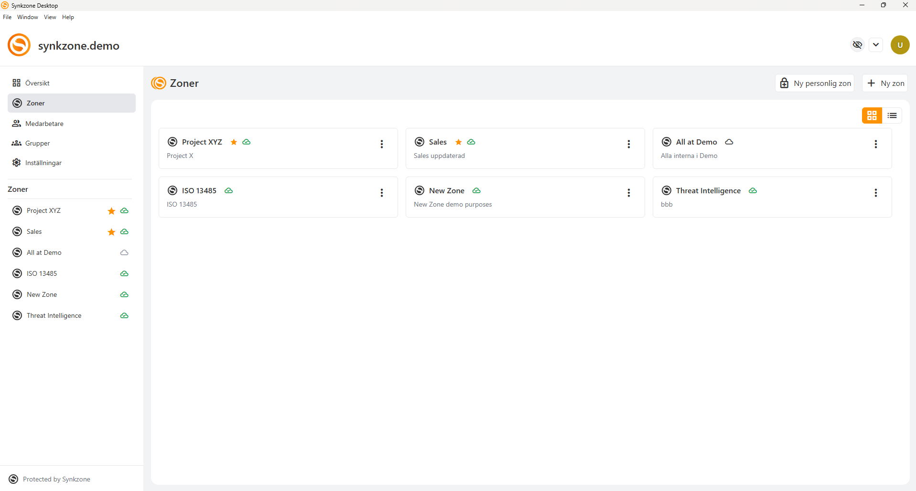Open Threat Intelligence card options menu
916x491 pixels.
(x=876, y=193)
